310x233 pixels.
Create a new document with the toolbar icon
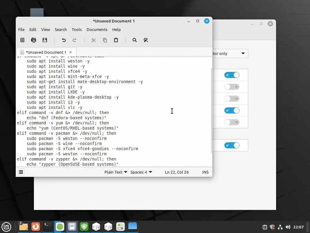point(22,40)
